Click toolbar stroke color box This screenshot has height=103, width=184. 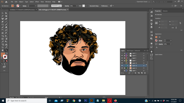point(5,57)
